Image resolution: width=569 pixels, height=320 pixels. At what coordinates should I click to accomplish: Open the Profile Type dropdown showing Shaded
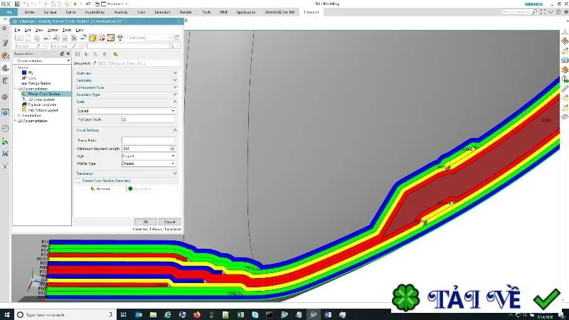[149, 164]
